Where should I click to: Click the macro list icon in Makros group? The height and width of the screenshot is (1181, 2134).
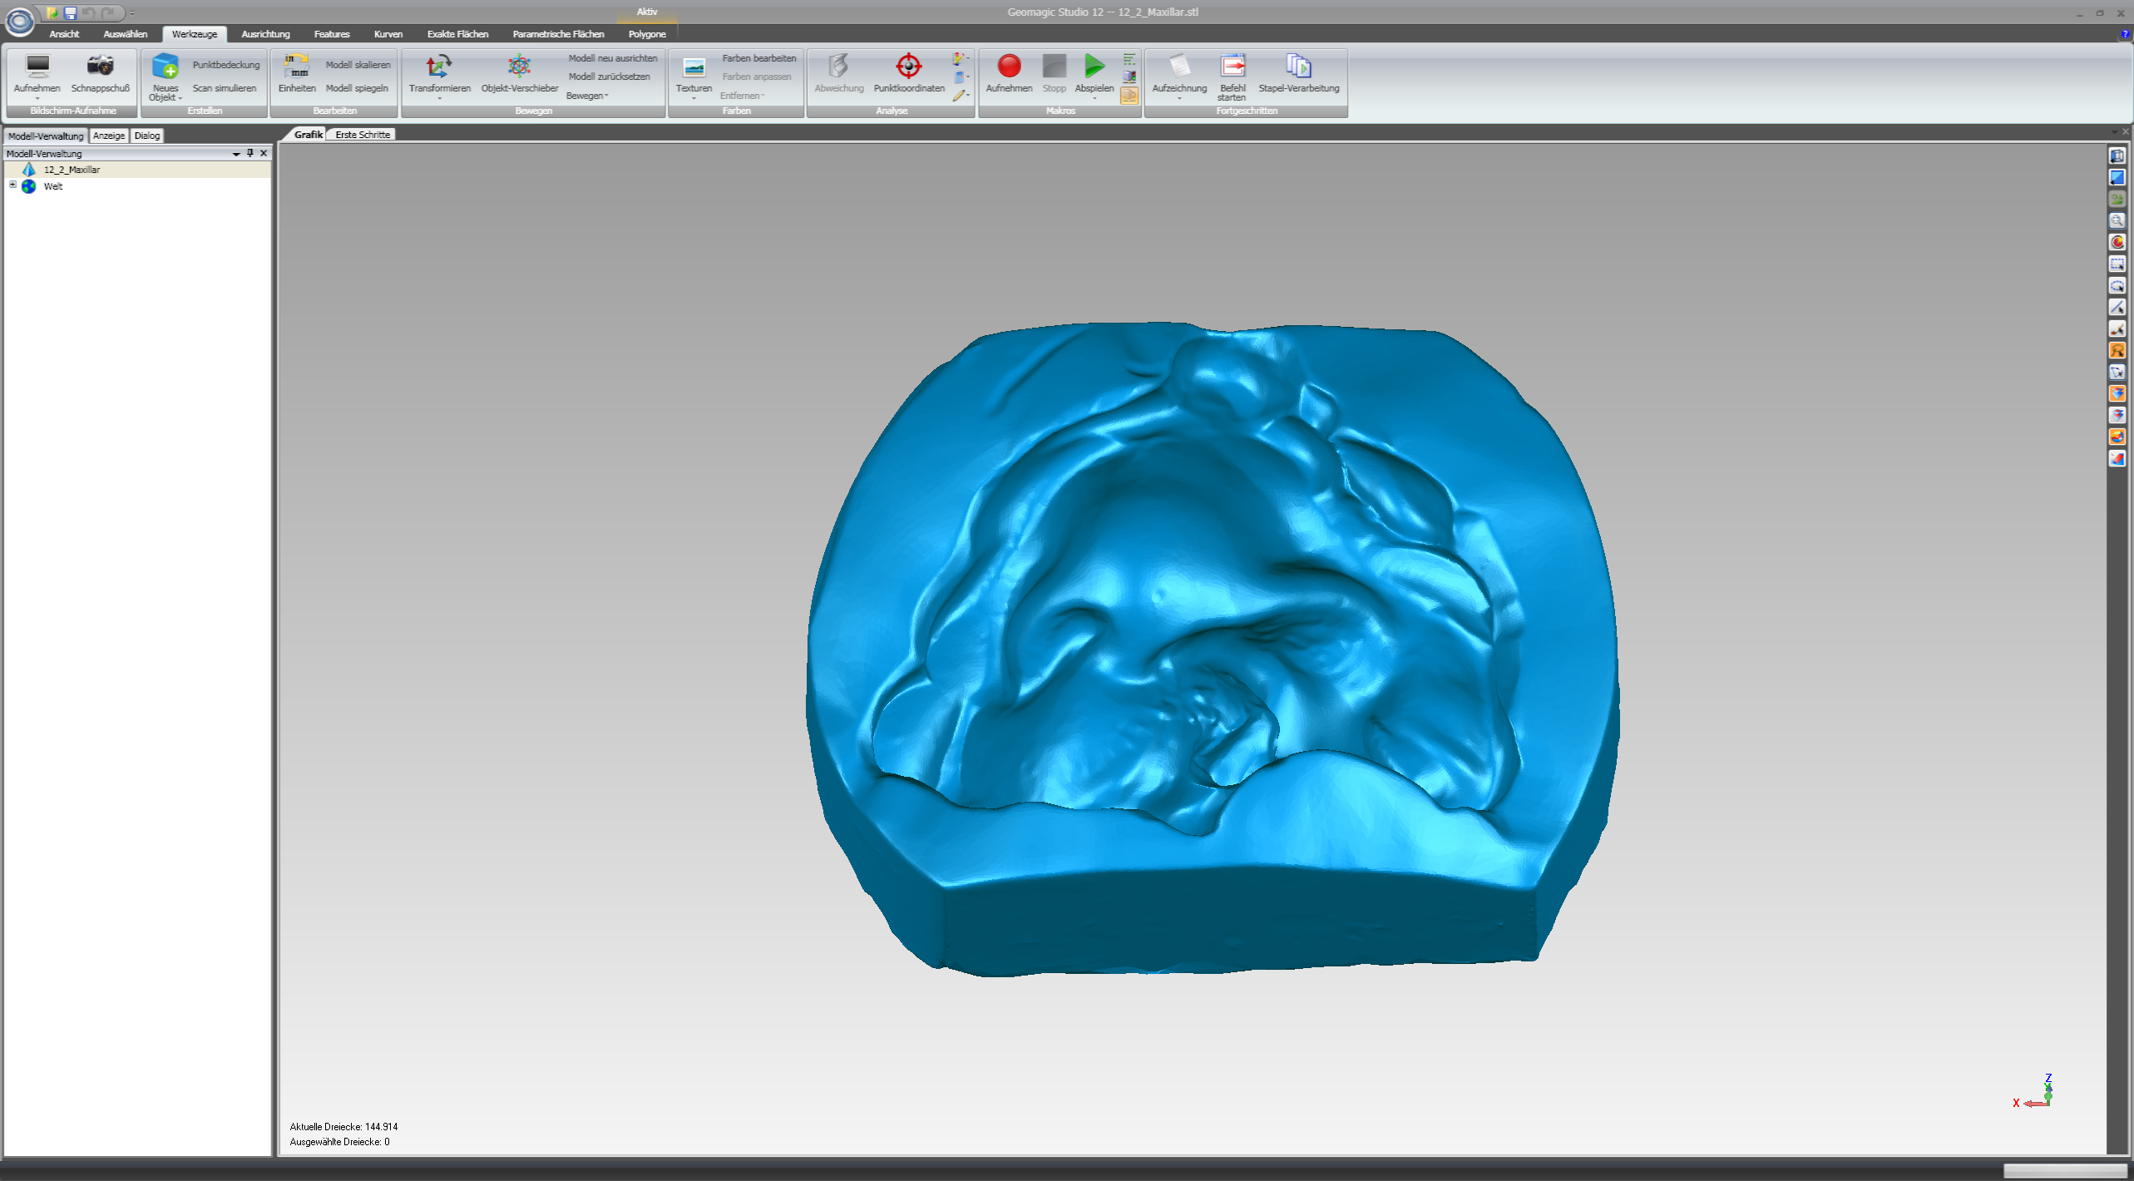(1129, 59)
